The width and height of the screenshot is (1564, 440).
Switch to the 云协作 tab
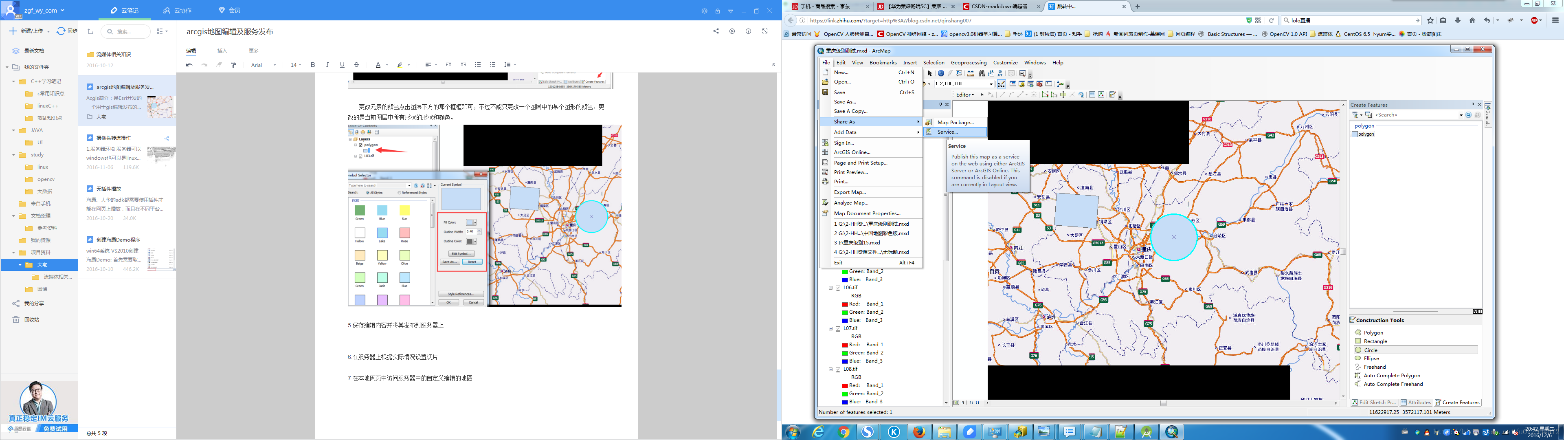tap(177, 10)
